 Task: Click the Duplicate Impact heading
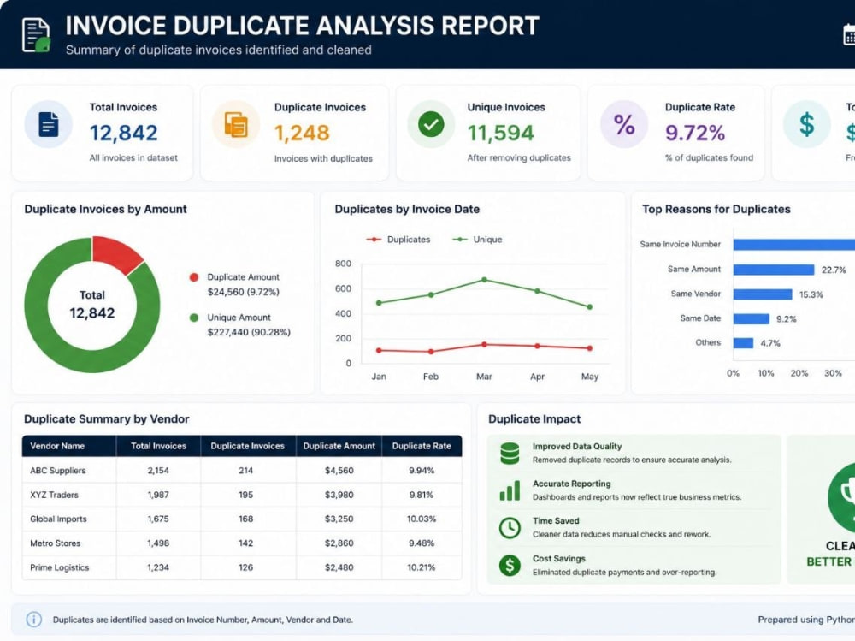point(534,418)
